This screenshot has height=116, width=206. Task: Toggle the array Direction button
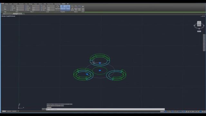click(x=68, y=8)
